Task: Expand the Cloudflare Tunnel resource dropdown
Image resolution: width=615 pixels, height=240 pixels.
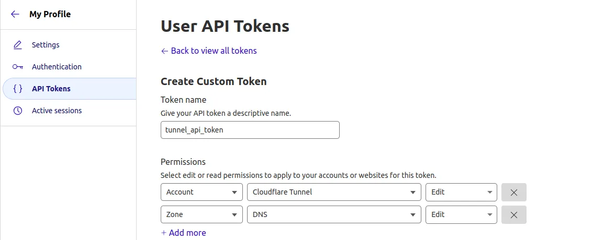Action: pyautogui.click(x=334, y=192)
